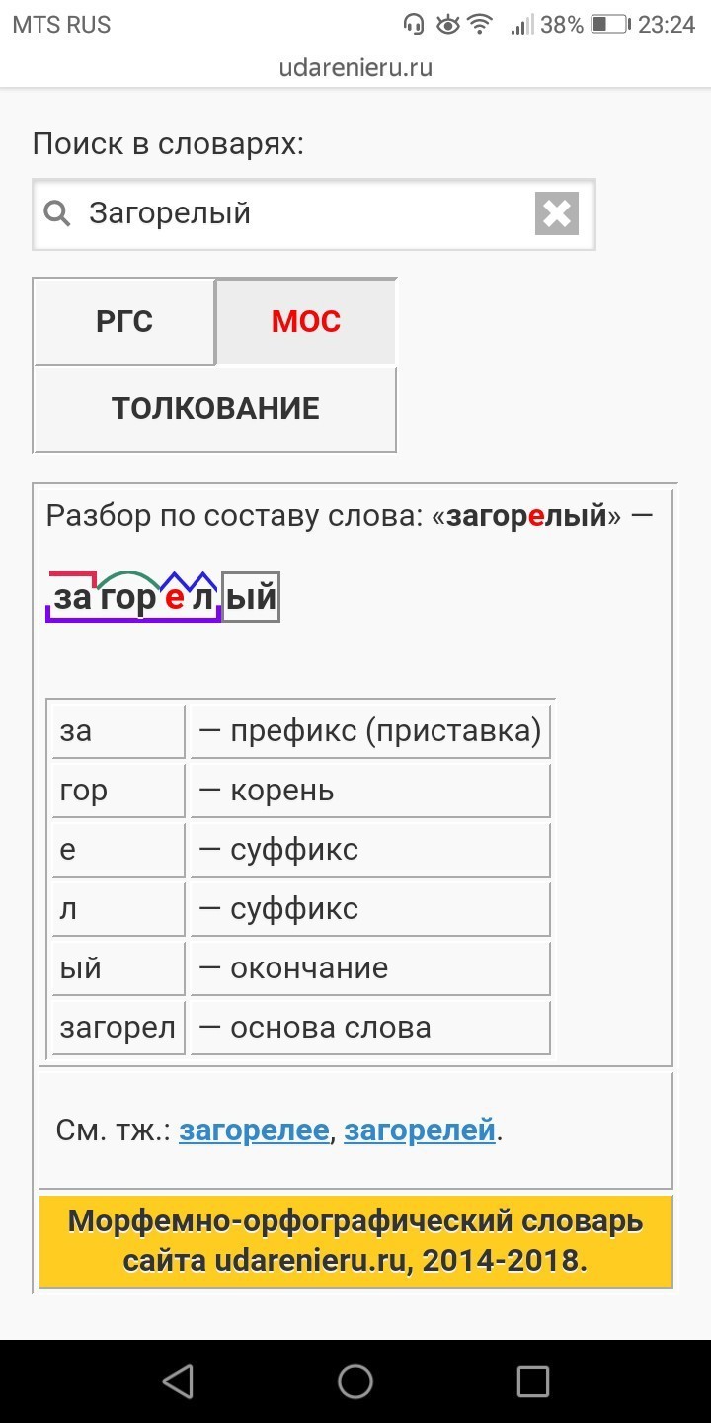Select the МОС dictionary tab

[306, 322]
